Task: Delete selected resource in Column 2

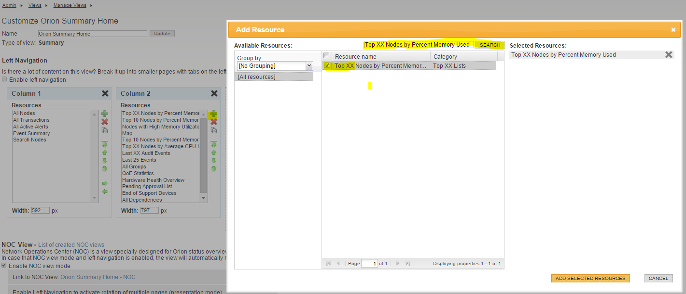Action: (214, 122)
